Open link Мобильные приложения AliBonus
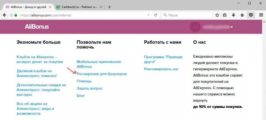 [99, 64]
